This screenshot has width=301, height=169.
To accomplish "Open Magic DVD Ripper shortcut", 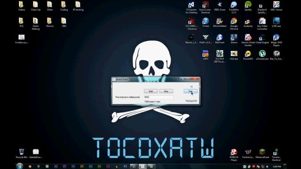I will (276, 40).
